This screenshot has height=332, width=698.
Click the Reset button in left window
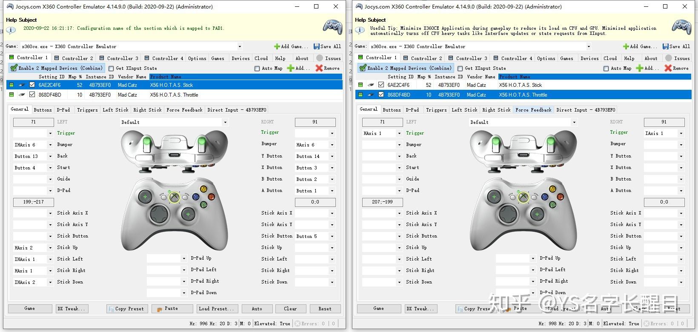[x=325, y=309]
